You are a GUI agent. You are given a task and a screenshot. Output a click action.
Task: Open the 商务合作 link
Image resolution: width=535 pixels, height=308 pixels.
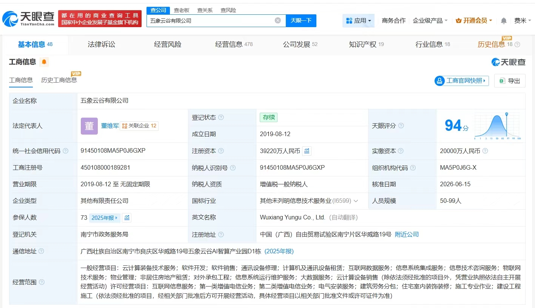(394, 21)
